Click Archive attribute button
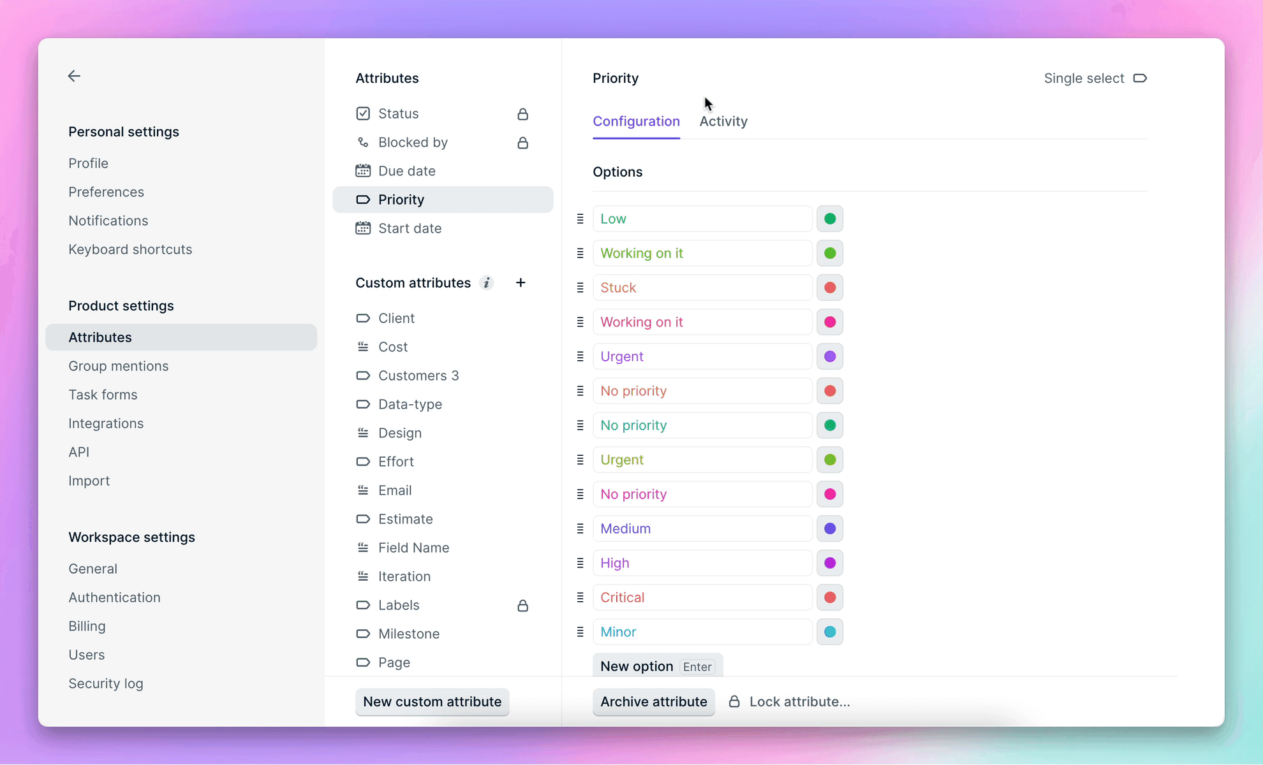 click(653, 701)
